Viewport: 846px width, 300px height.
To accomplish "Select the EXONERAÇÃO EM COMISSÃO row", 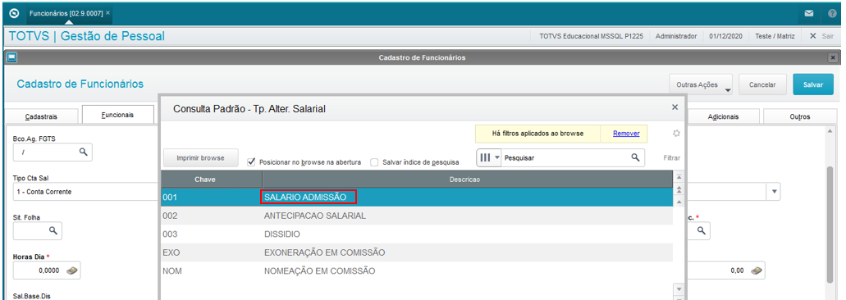I will [x=417, y=252].
